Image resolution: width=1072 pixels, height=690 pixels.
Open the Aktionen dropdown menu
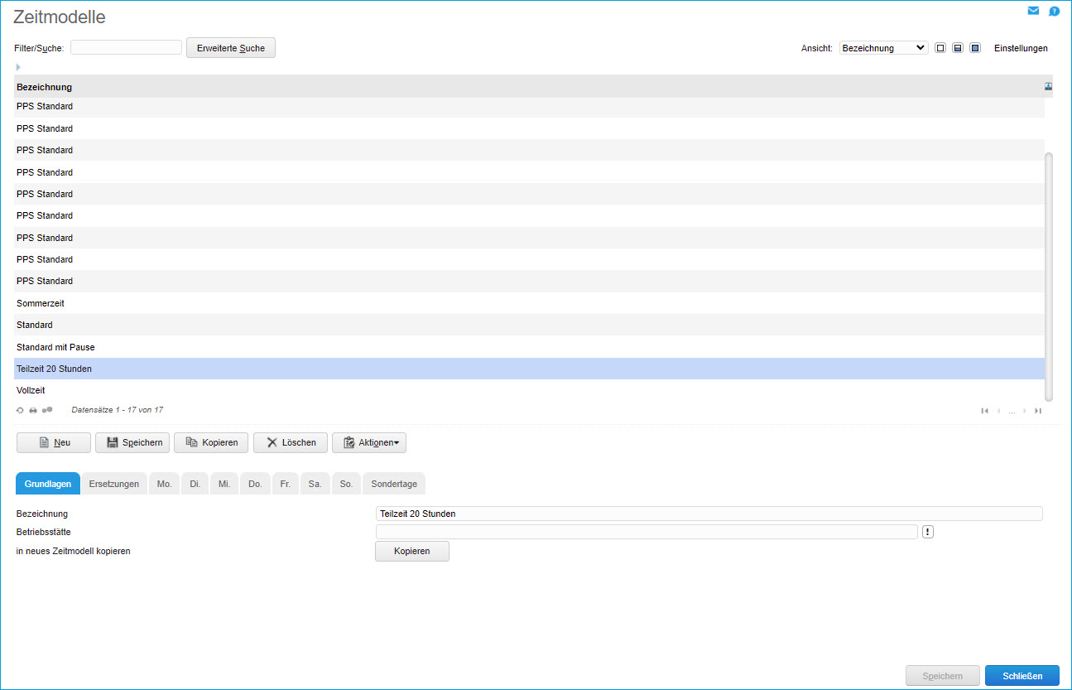pyautogui.click(x=369, y=443)
